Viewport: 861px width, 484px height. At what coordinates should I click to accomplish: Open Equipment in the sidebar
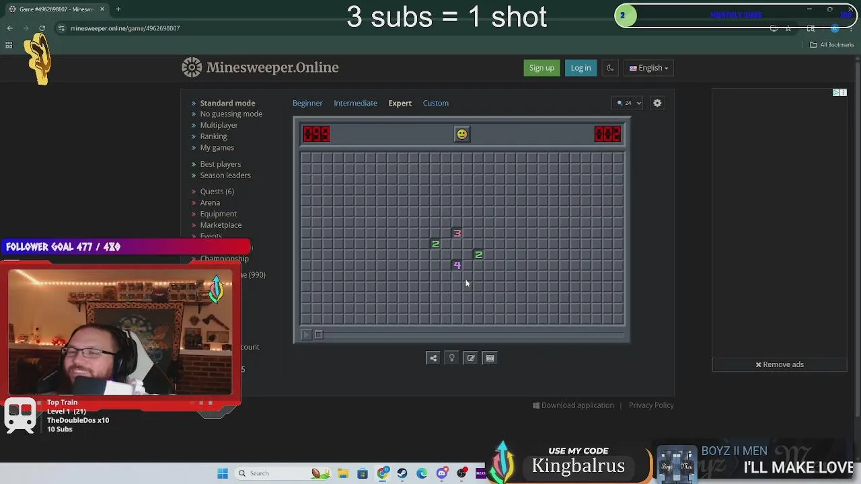click(218, 214)
